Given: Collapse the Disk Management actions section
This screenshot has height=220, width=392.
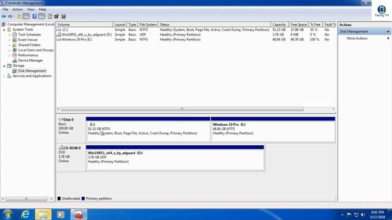Looking at the screenshot, I should (x=388, y=32).
